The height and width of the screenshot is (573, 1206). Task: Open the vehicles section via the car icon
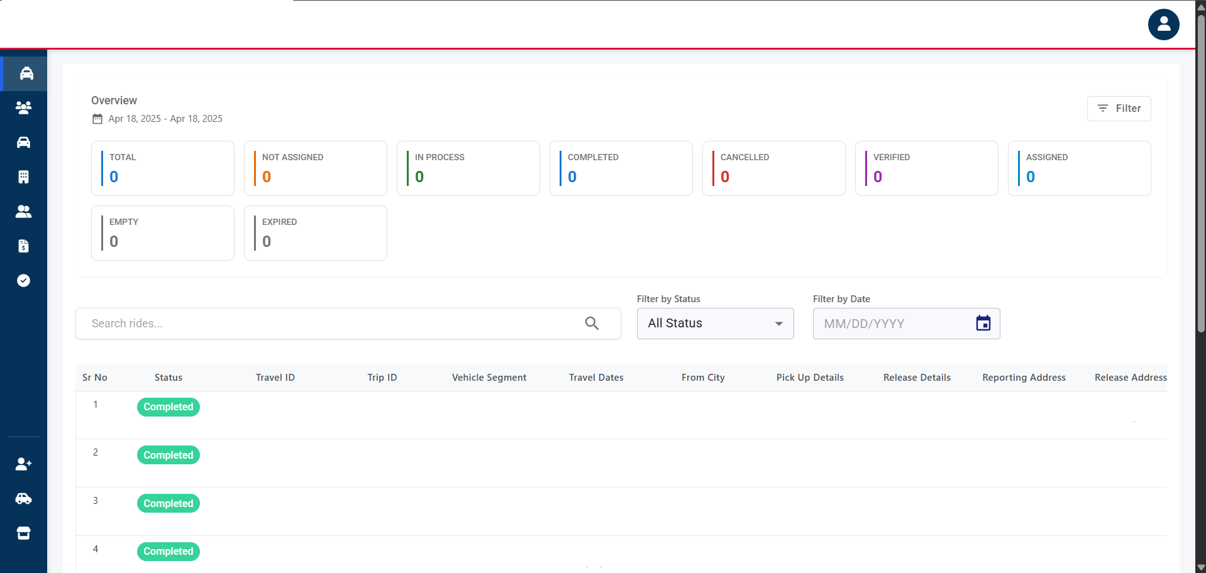24,142
